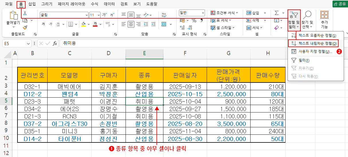The width and height of the screenshot is (348, 157).
Task: Click merge and center icon
Action: pyautogui.click(x=164, y=24)
